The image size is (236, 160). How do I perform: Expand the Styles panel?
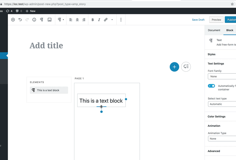220,54
